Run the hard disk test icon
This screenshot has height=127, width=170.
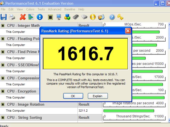(84, 17)
